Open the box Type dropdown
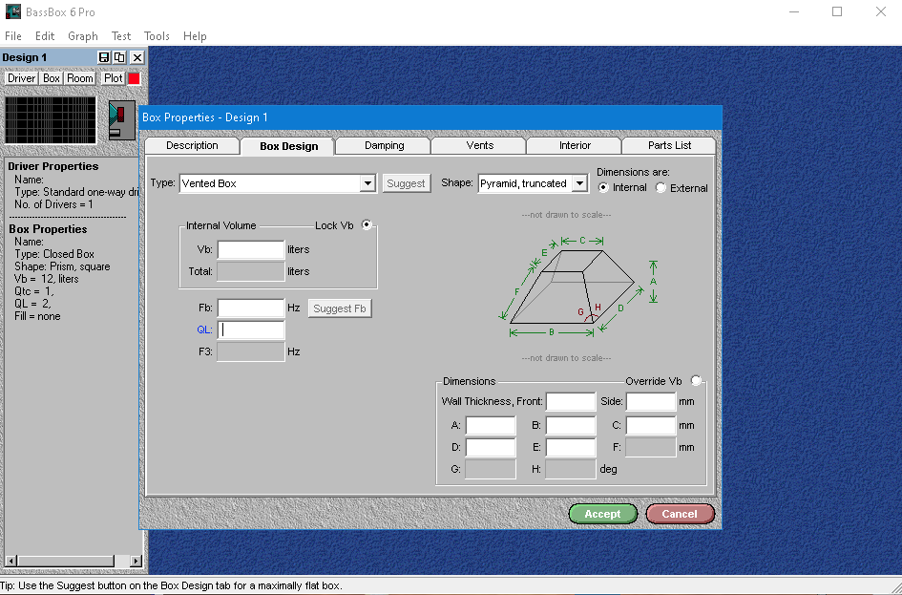Viewport: 902px width, 595px height. 367,183
